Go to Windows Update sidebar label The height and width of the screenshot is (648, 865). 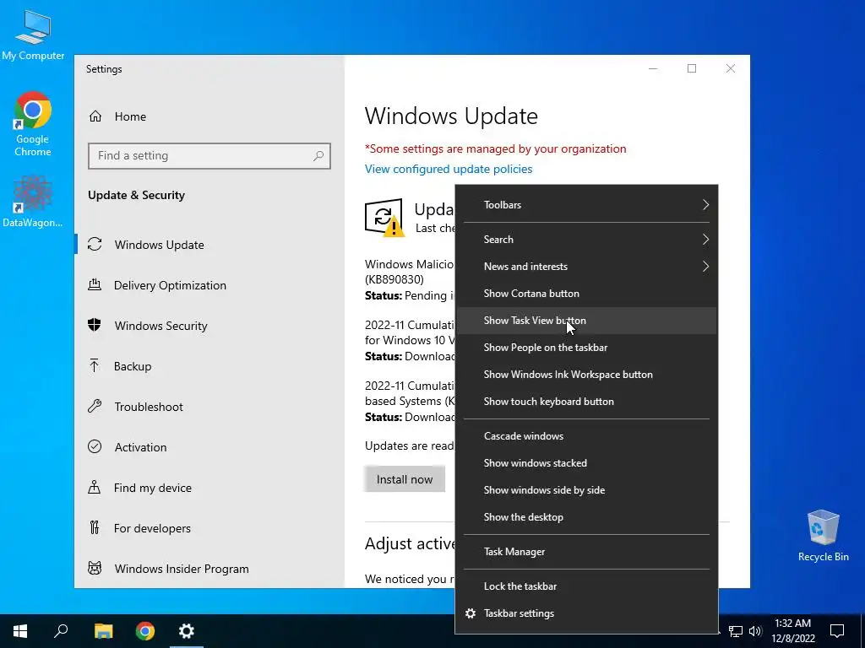160,245
